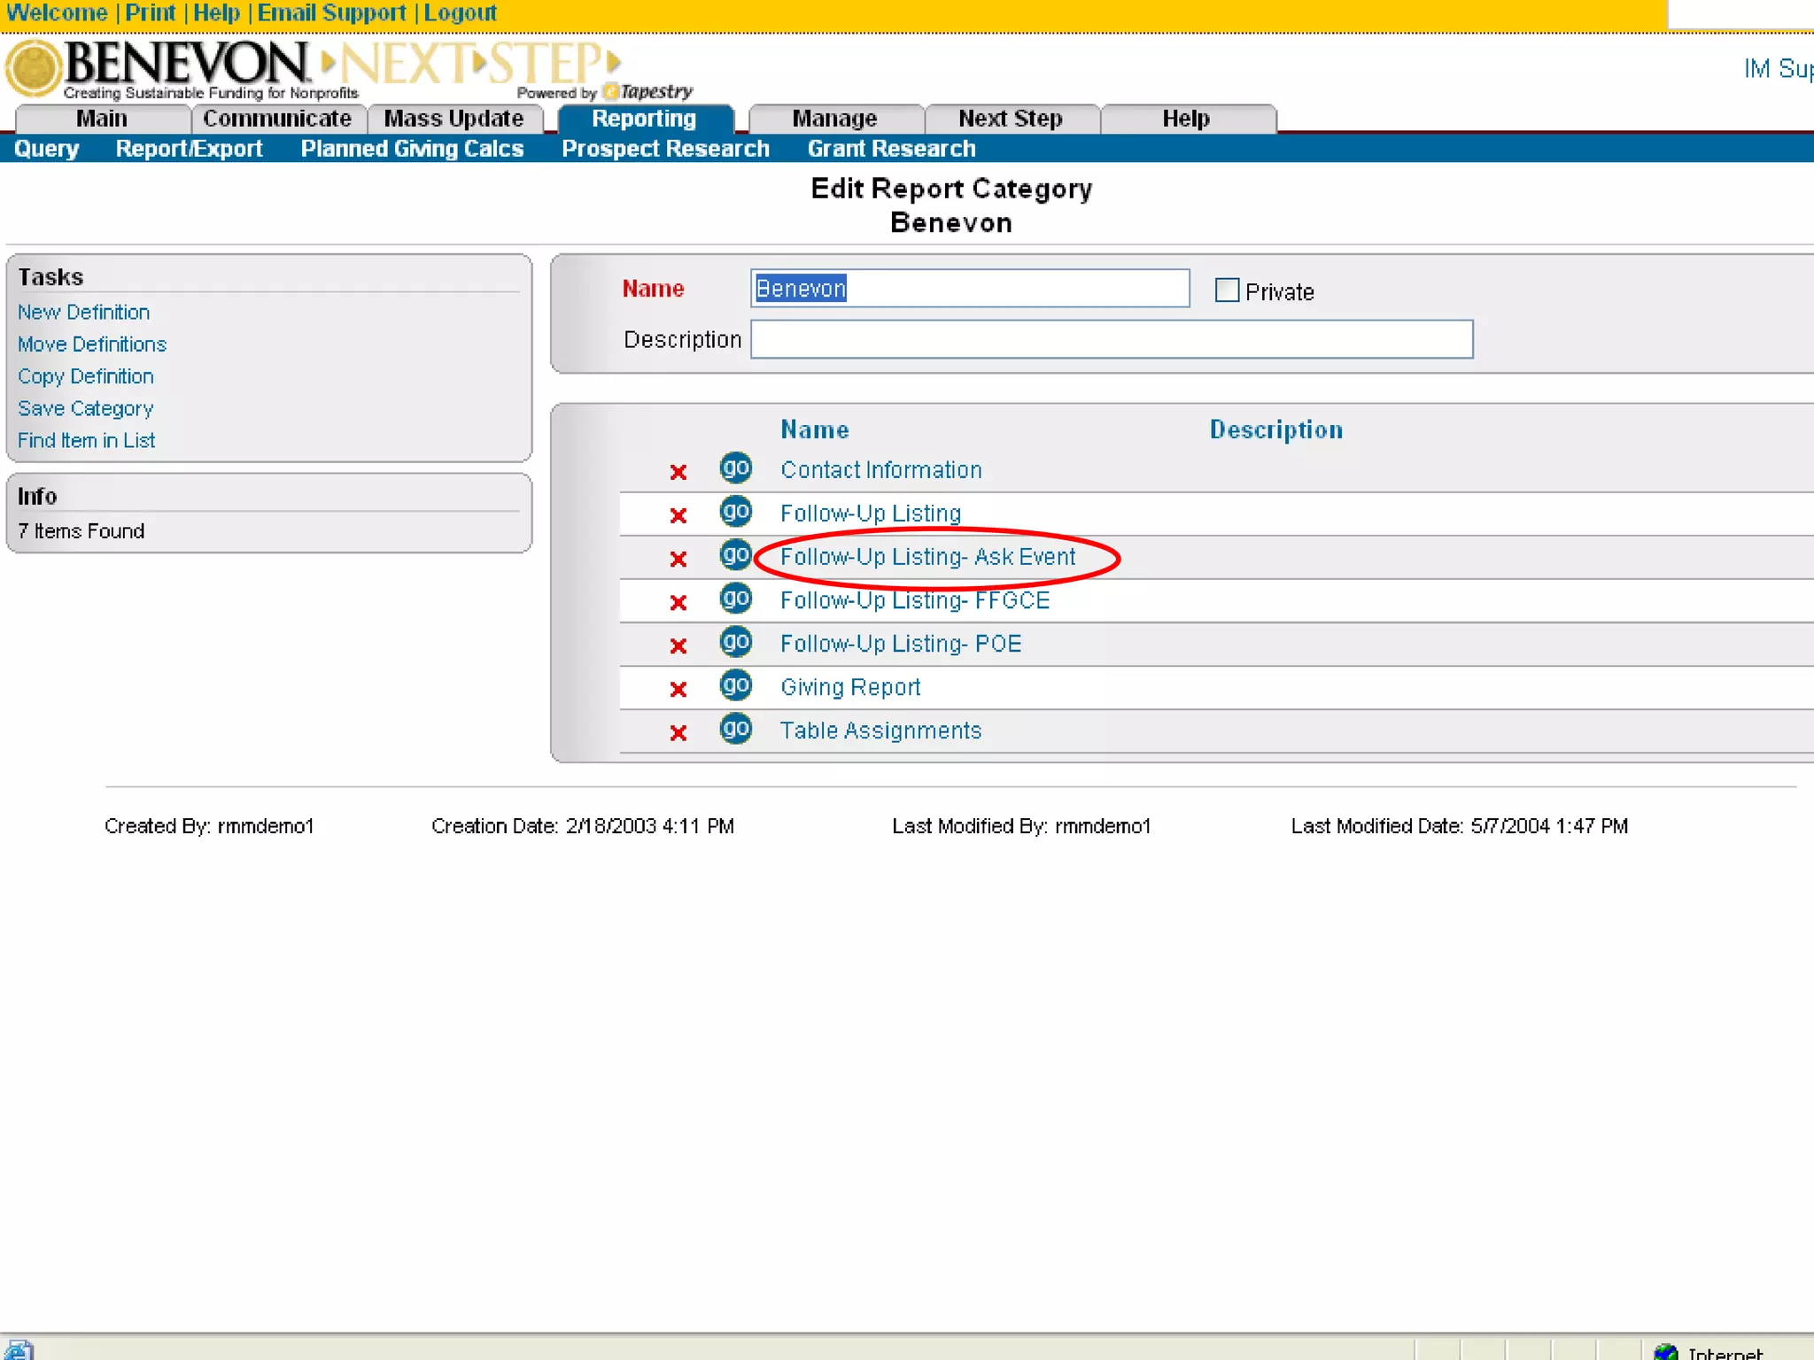This screenshot has width=1814, height=1360.
Task: Click red X next to Giving Report
Action: [678, 690]
